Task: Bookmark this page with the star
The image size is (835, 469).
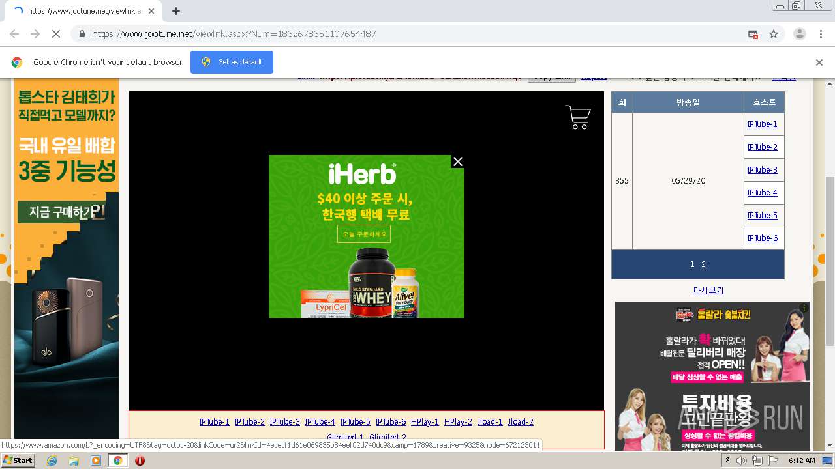Action: point(774,34)
